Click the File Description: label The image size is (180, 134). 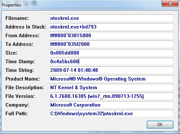pos(25,87)
